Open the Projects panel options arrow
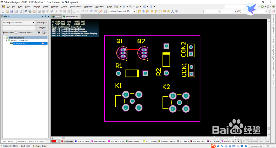Viewport: 276px width, 148px height. click(x=43, y=16)
